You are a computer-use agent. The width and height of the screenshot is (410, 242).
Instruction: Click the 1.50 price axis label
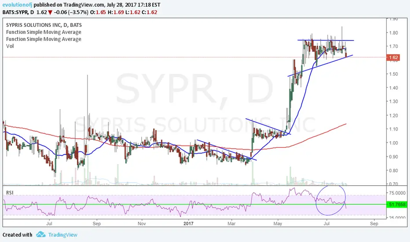(x=393, y=74)
